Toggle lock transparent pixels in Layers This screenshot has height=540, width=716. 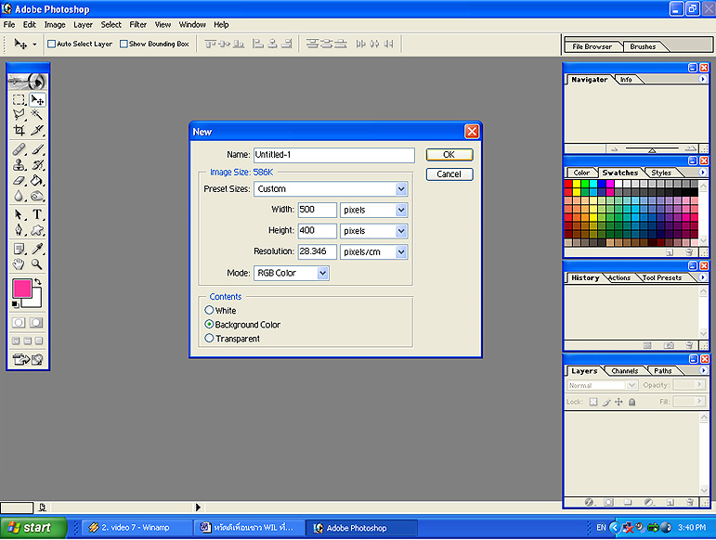pos(593,402)
